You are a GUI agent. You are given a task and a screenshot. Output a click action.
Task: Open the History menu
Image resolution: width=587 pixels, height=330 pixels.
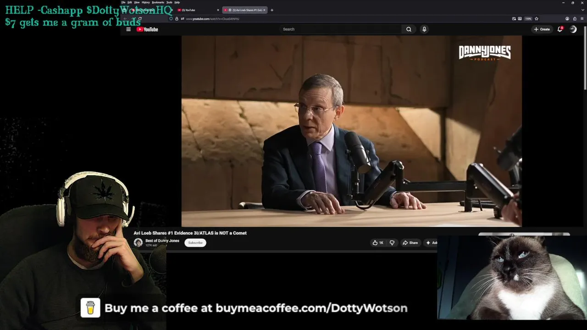[x=146, y=2]
